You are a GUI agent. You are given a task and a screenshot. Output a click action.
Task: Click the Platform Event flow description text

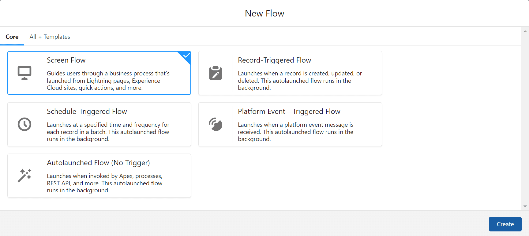tap(295, 132)
